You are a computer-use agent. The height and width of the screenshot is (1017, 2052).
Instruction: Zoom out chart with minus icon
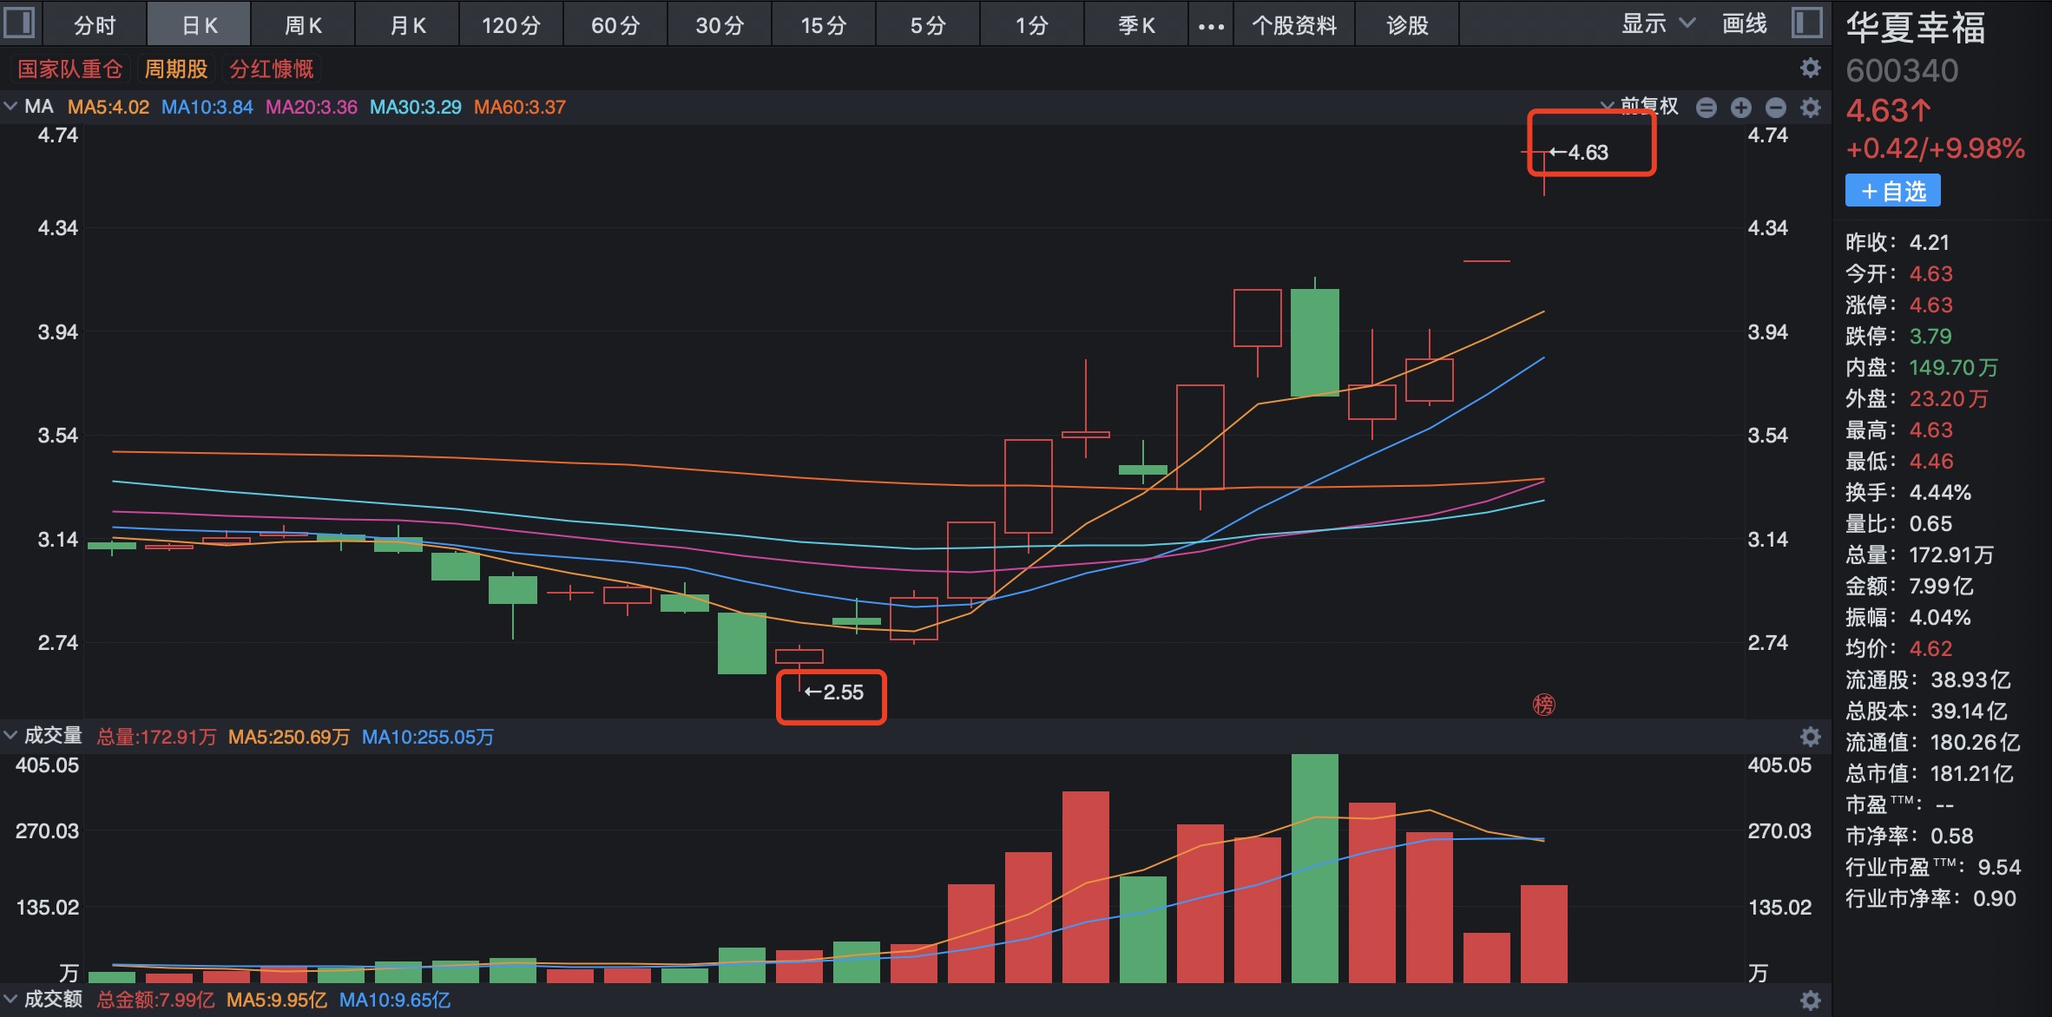tap(1776, 108)
